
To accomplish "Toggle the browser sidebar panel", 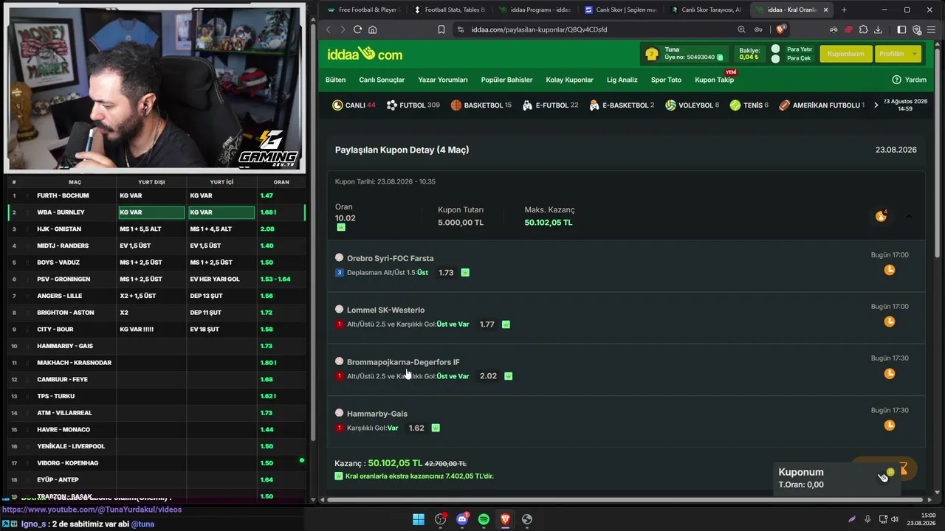I will (x=901, y=29).
